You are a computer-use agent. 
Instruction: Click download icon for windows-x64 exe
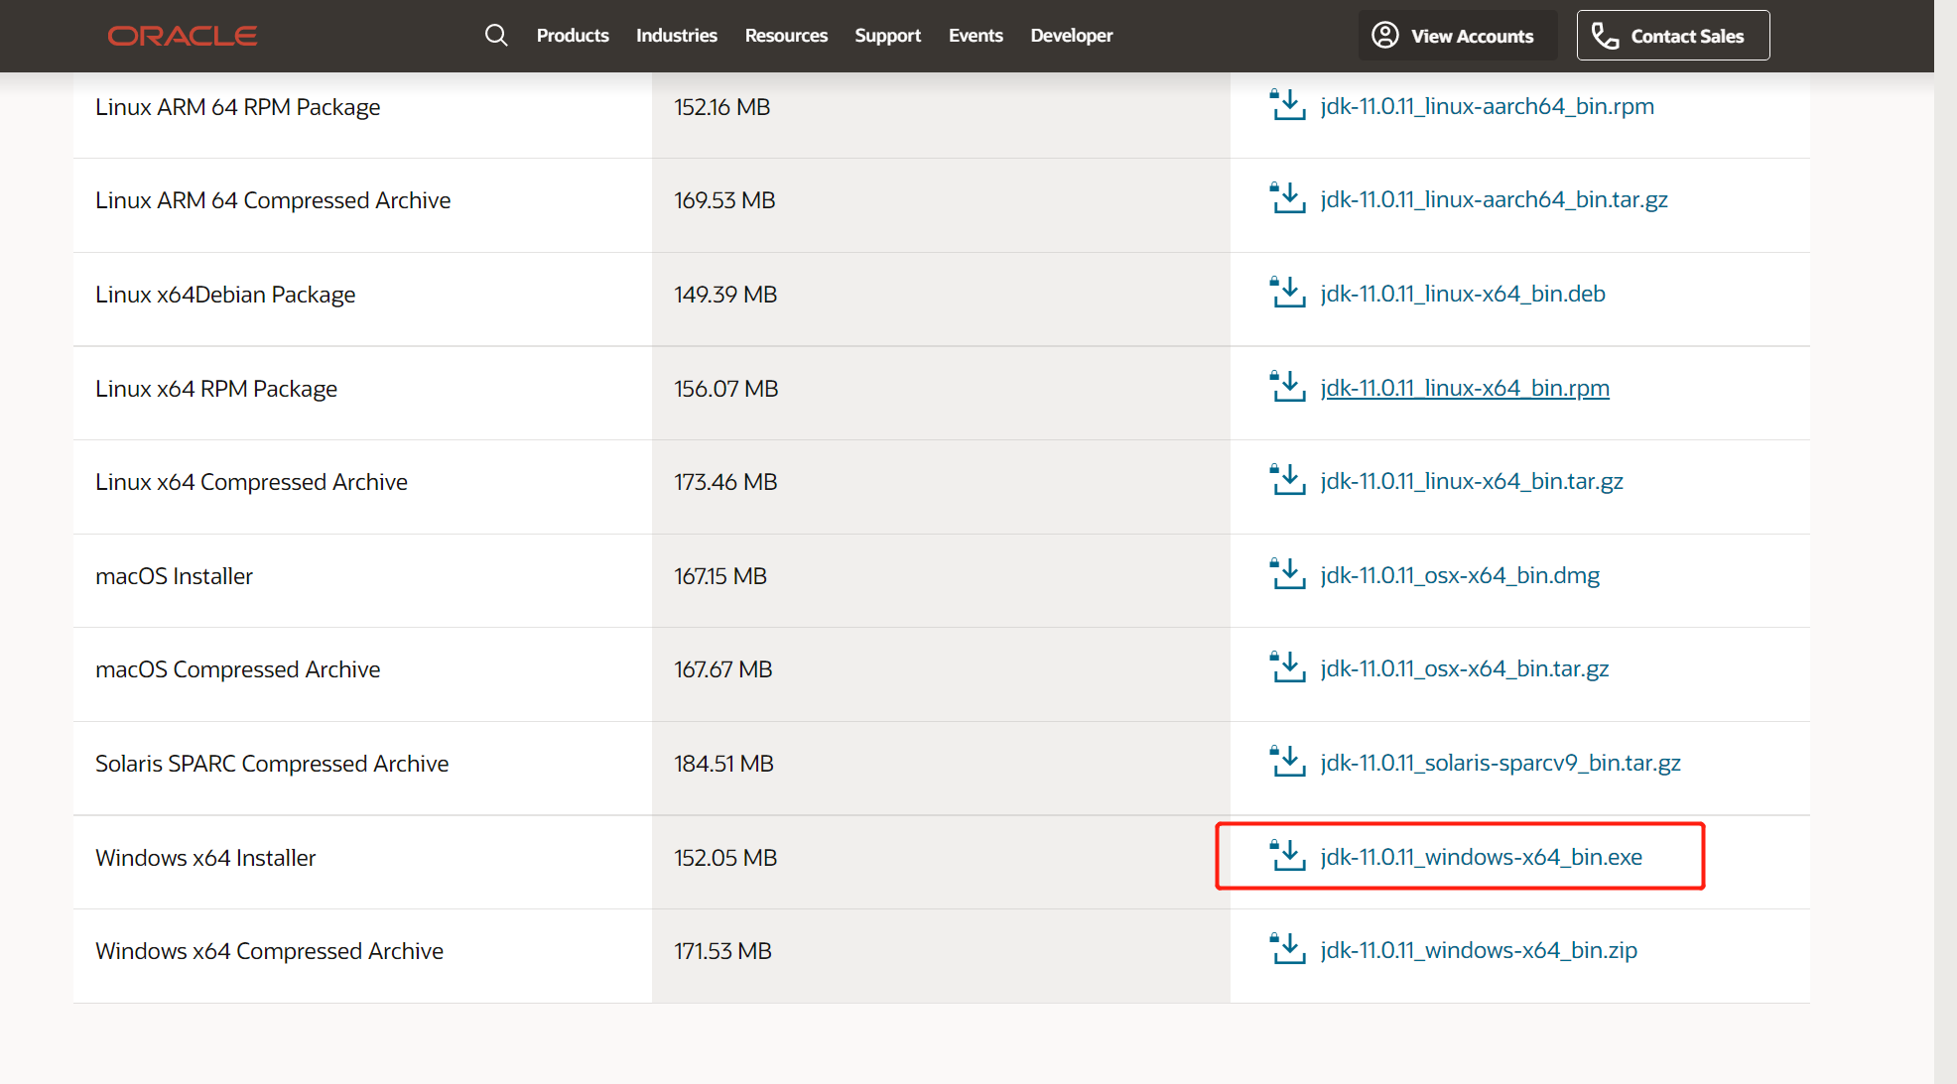click(1287, 856)
